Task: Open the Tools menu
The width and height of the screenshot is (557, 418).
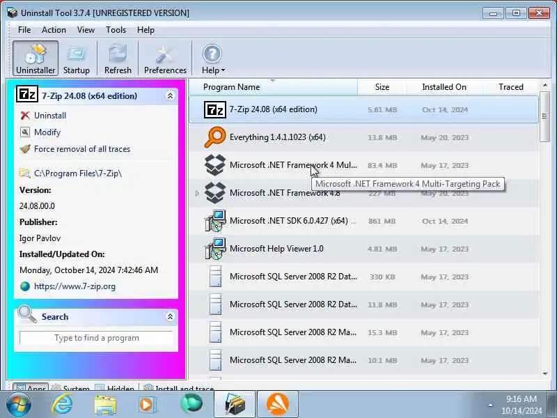Action: pyautogui.click(x=116, y=30)
